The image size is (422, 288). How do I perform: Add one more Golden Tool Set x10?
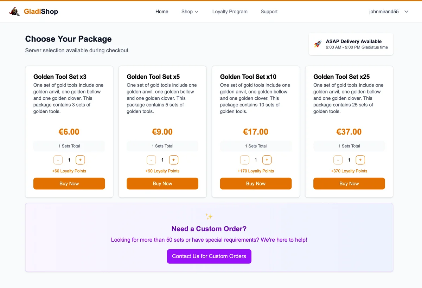(267, 160)
